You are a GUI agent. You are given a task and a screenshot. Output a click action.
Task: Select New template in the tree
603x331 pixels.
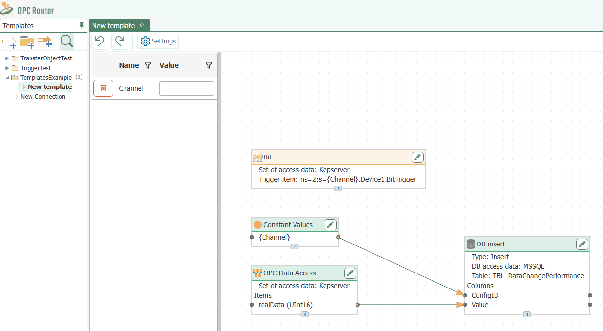[x=49, y=87]
